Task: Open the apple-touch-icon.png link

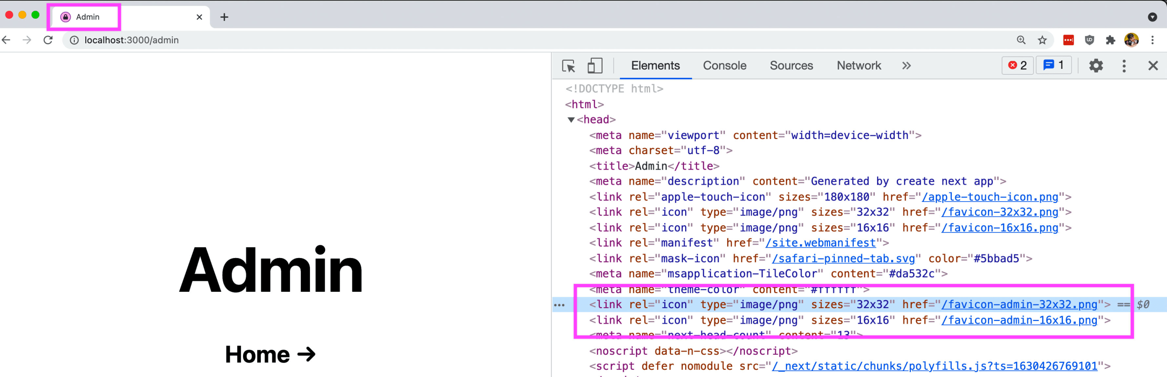Action: click(x=990, y=197)
